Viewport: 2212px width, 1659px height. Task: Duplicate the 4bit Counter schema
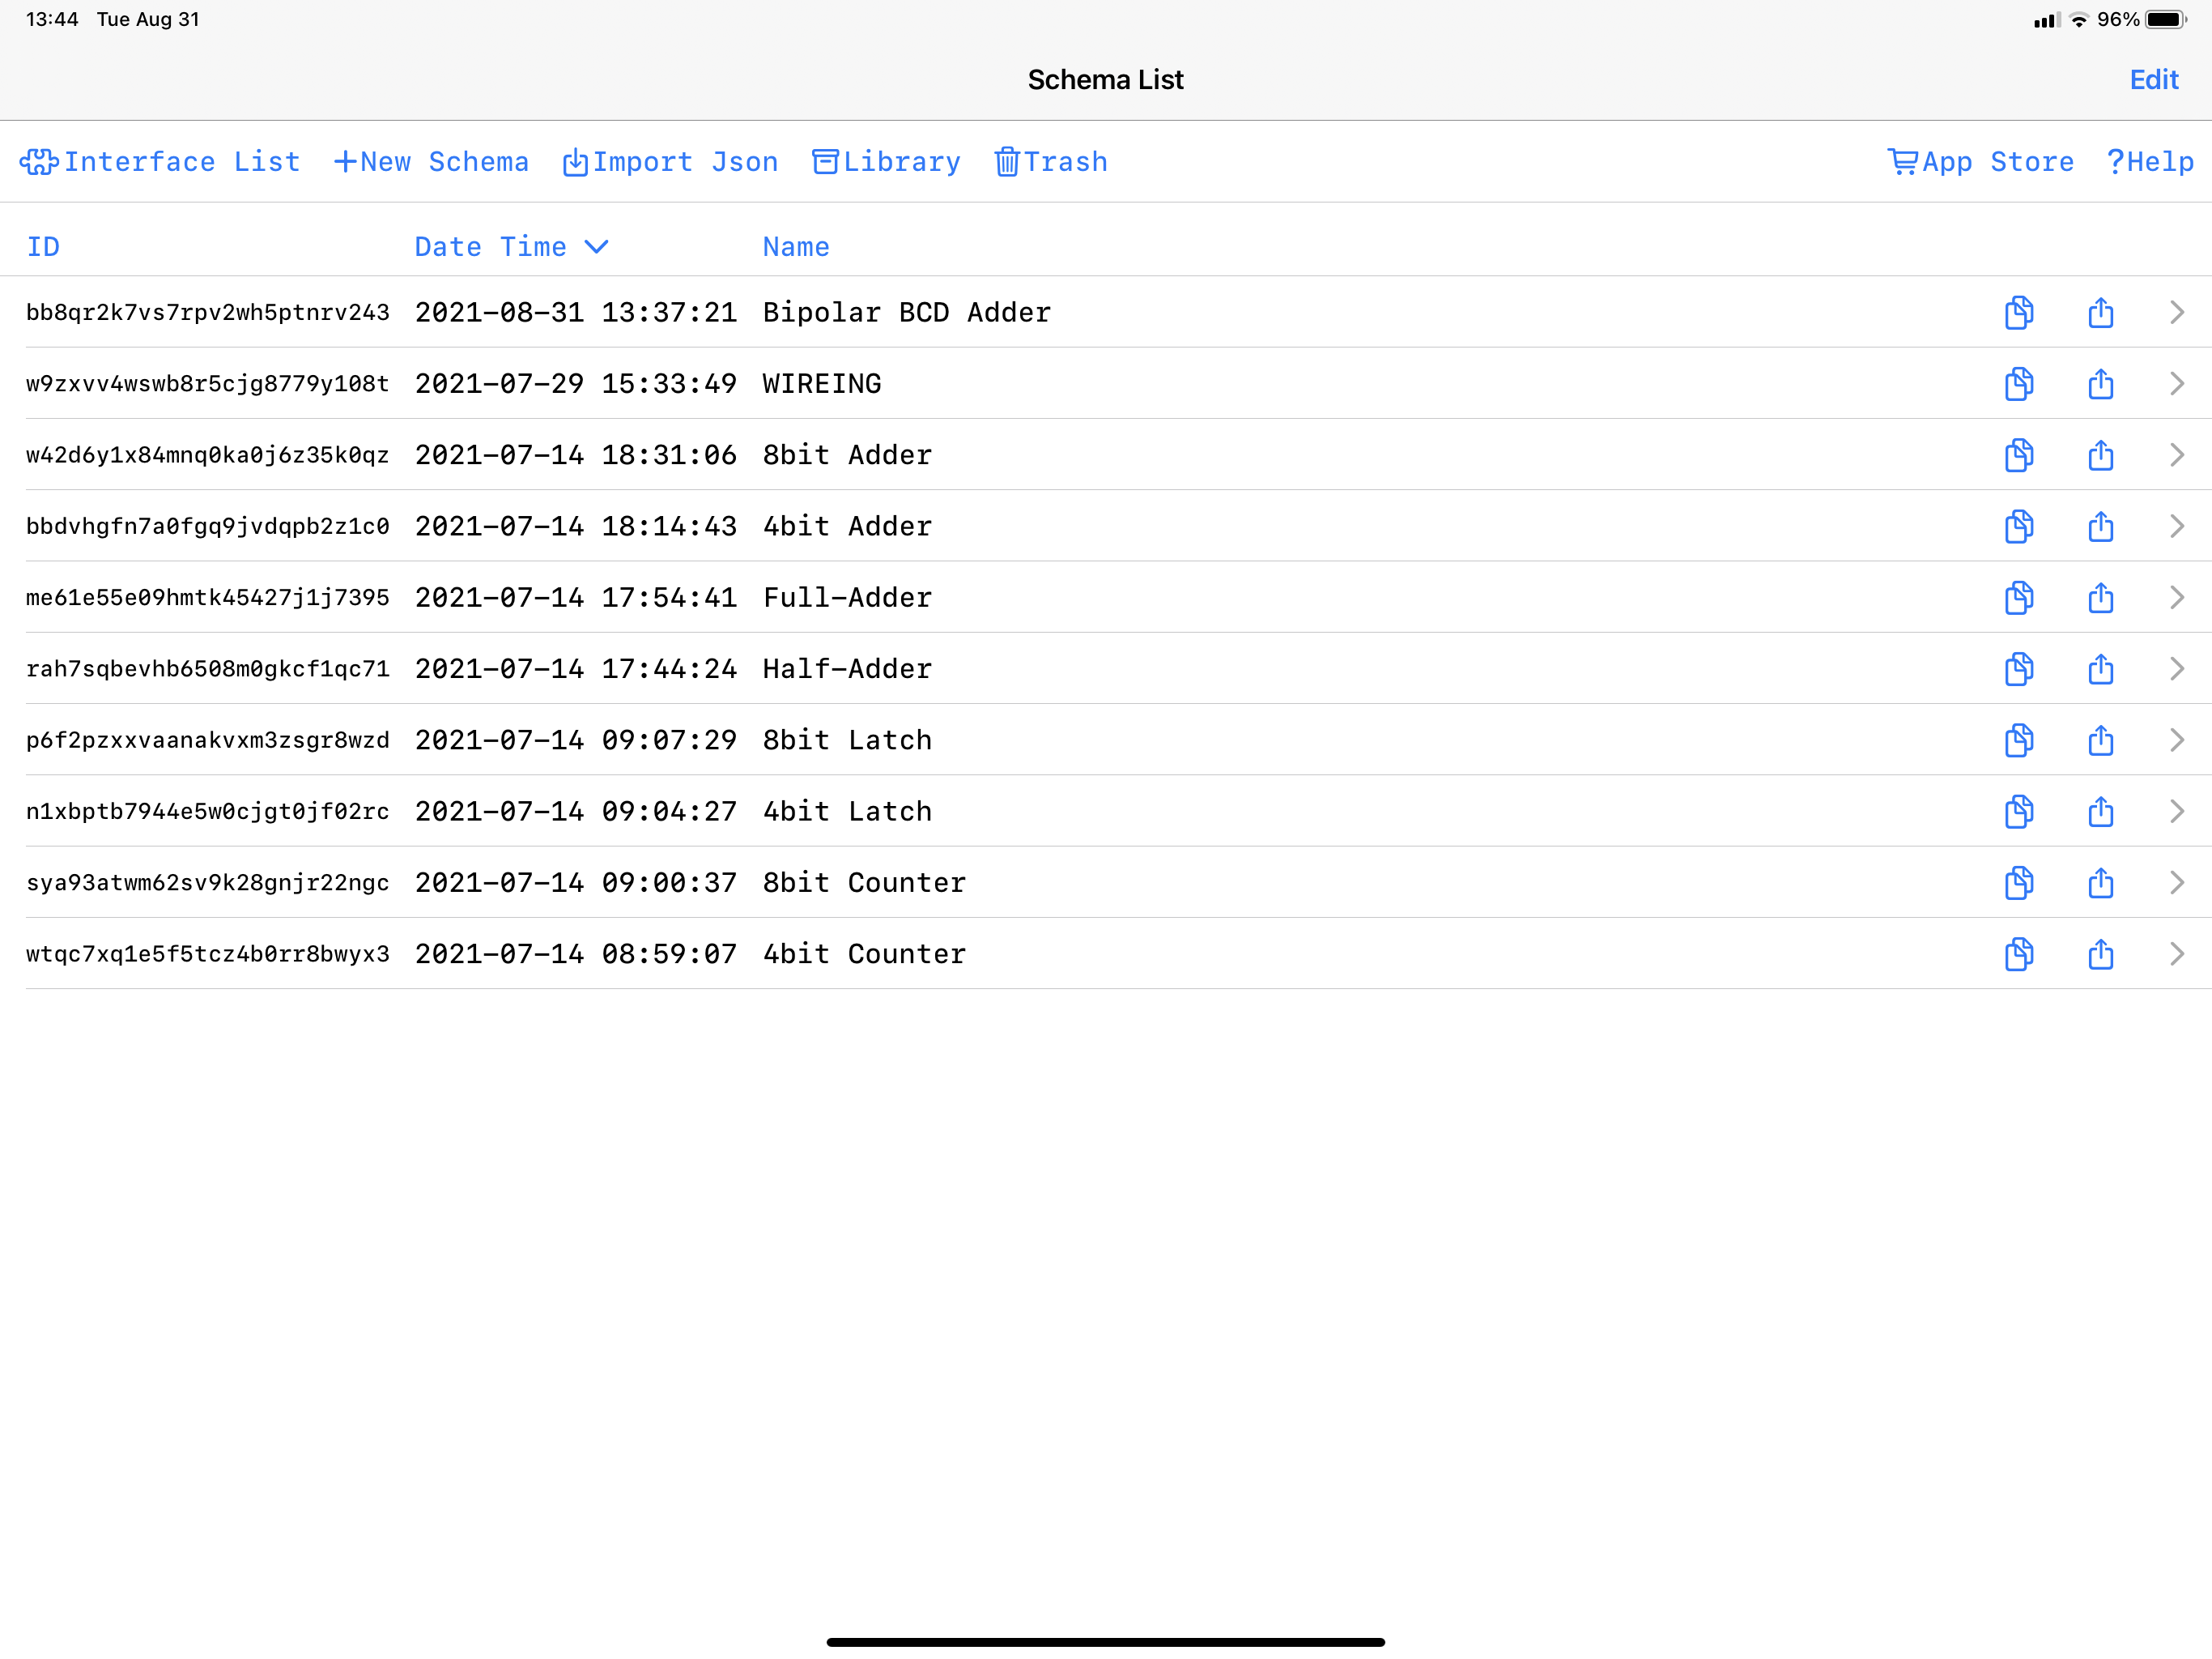coord(2018,954)
